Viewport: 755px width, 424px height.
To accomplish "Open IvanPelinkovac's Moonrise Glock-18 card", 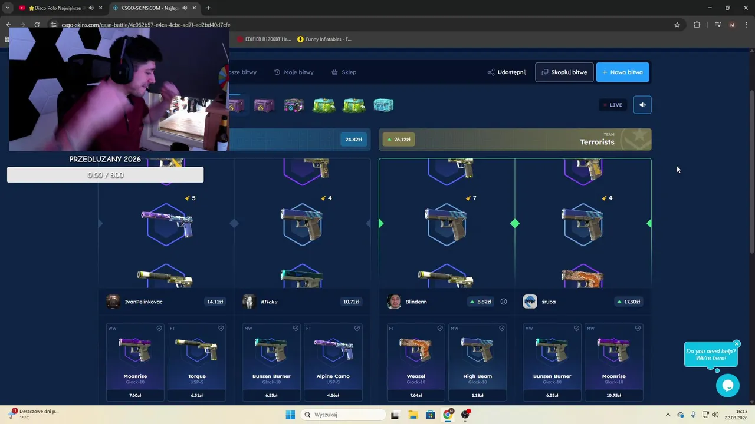I will tap(135, 362).
